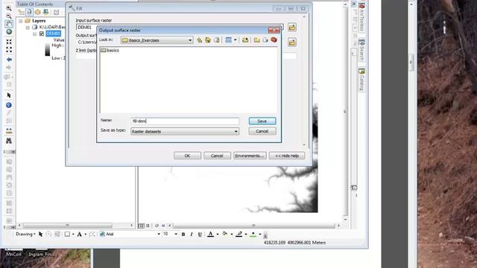
Task: Select DEM01 layer name in Table Of Contents
Action: pyautogui.click(x=53, y=33)
